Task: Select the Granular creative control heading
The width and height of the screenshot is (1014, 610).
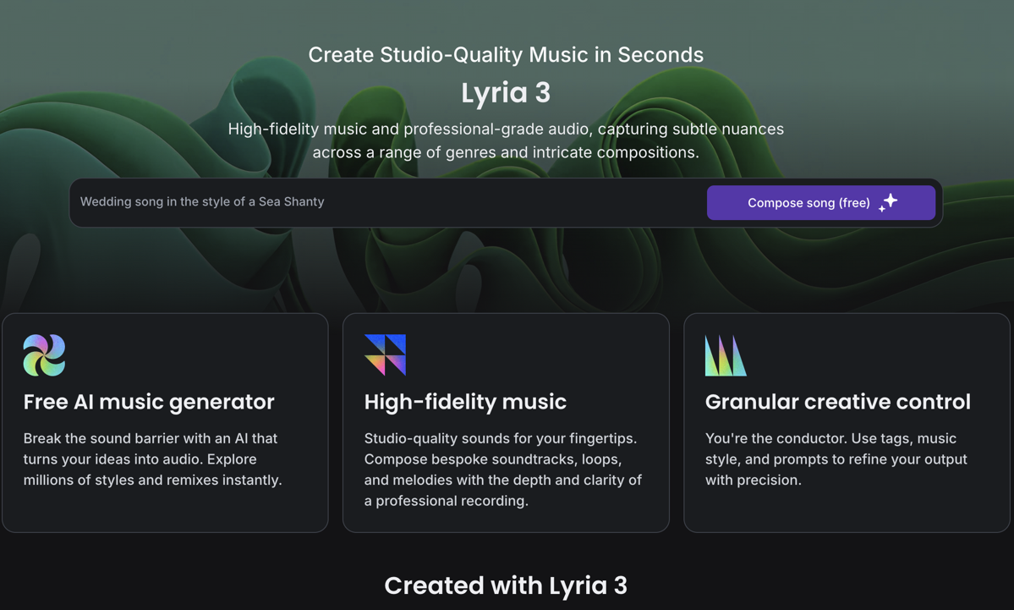Action: [x=837, y=402]
